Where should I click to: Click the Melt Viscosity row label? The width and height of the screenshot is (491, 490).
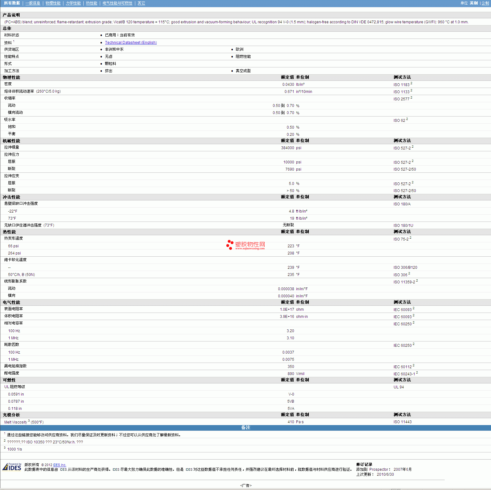[x=16, y=422]
